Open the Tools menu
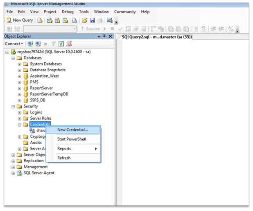 (84, 12)
